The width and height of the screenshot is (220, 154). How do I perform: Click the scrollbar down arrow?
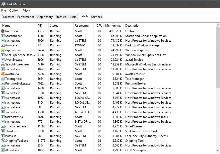coord(218,151)
